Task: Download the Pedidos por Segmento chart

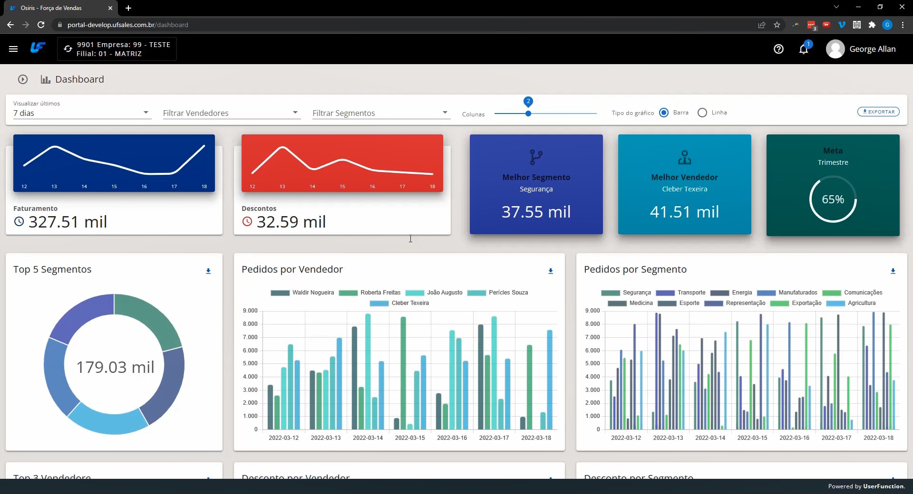Action: (x=893, y=271)
